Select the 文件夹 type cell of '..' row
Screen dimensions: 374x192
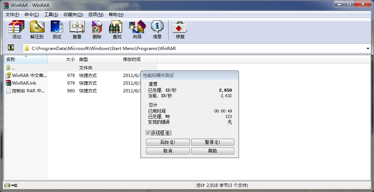(86, 68)
